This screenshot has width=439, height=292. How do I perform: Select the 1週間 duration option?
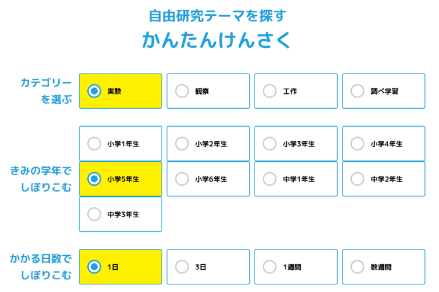point(270,267)
